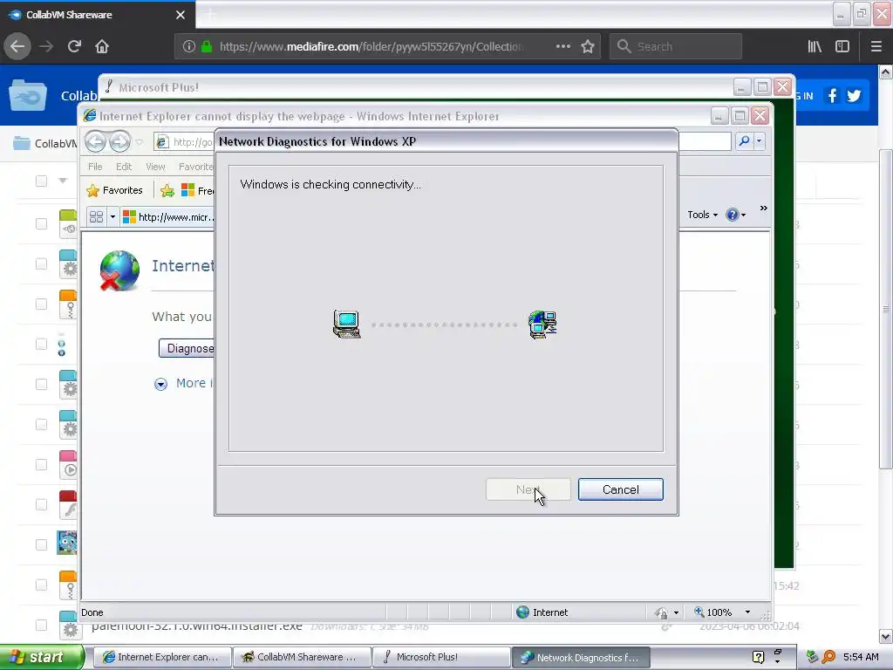Cancel the Network Diagnostics dialog
The width and height of the screenshot is (893, 670).
(620, 489)
